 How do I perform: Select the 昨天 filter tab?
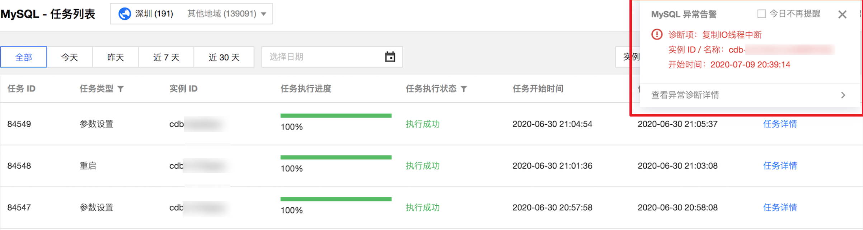point(116,57)
